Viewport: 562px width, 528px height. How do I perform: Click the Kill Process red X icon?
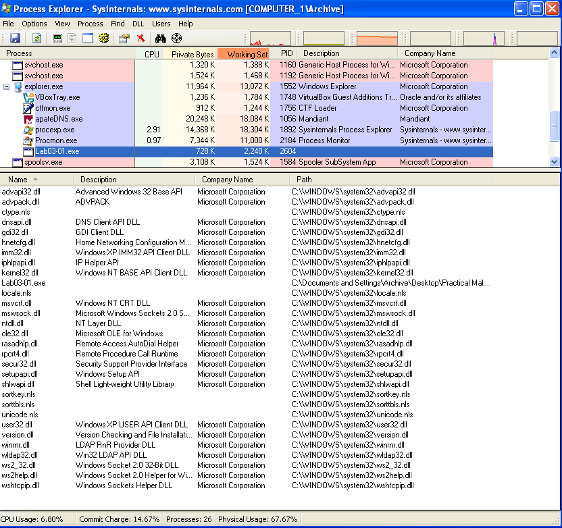(x=141, y=38)
